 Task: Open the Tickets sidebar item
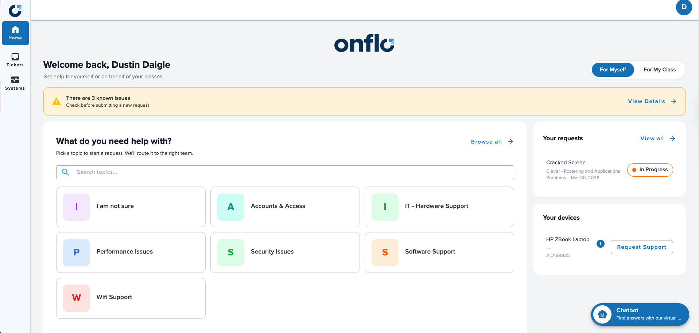point(15,60)
